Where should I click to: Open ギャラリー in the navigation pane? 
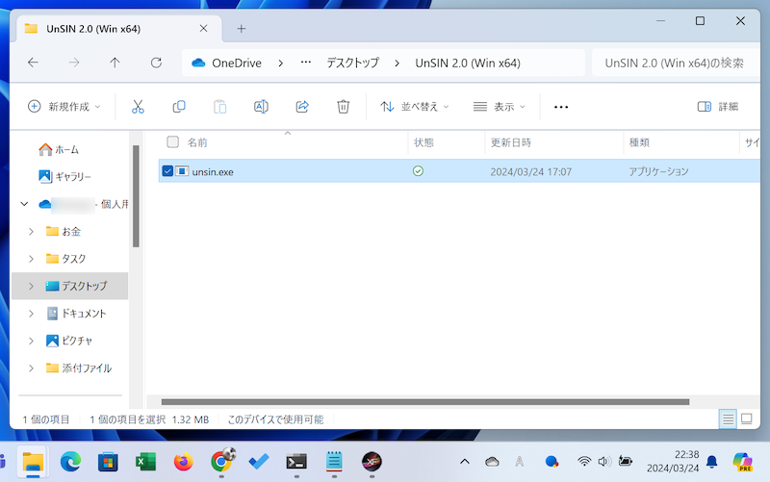[72, 177]
